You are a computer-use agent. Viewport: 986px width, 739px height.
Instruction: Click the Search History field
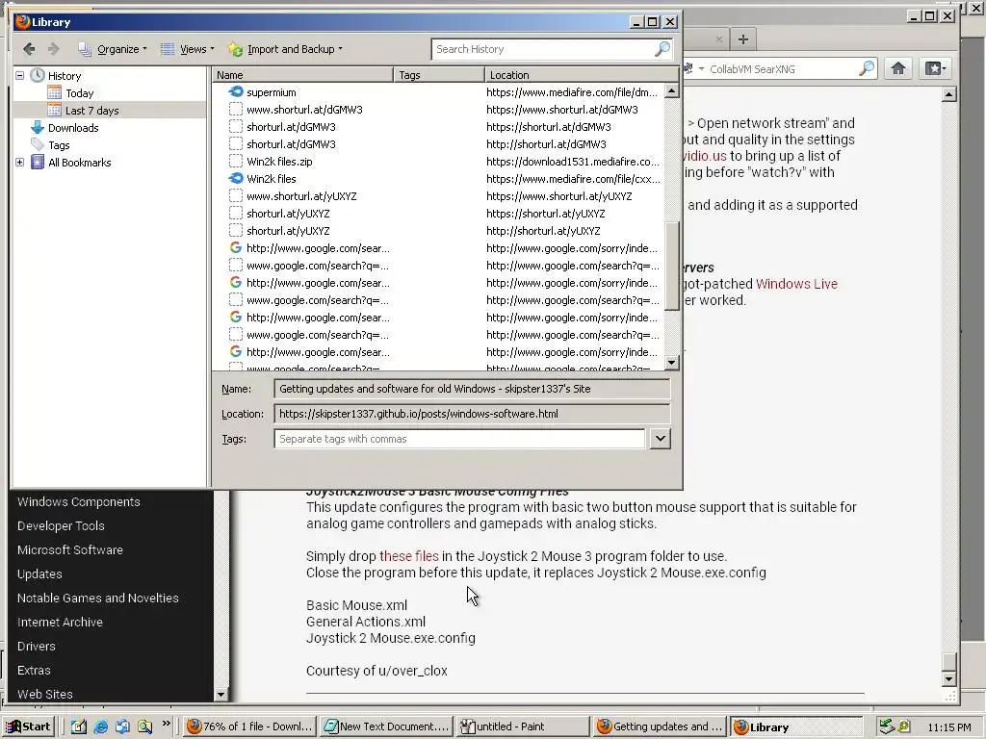pyautogui.click(x=542, y=49)
